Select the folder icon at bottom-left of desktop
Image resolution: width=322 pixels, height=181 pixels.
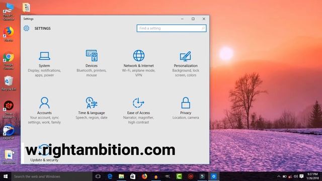pos(9,157)
